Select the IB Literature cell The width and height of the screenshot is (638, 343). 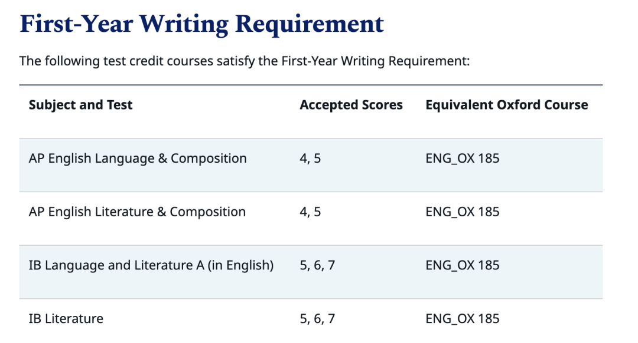pyautogui.click(x=66, y=319)
